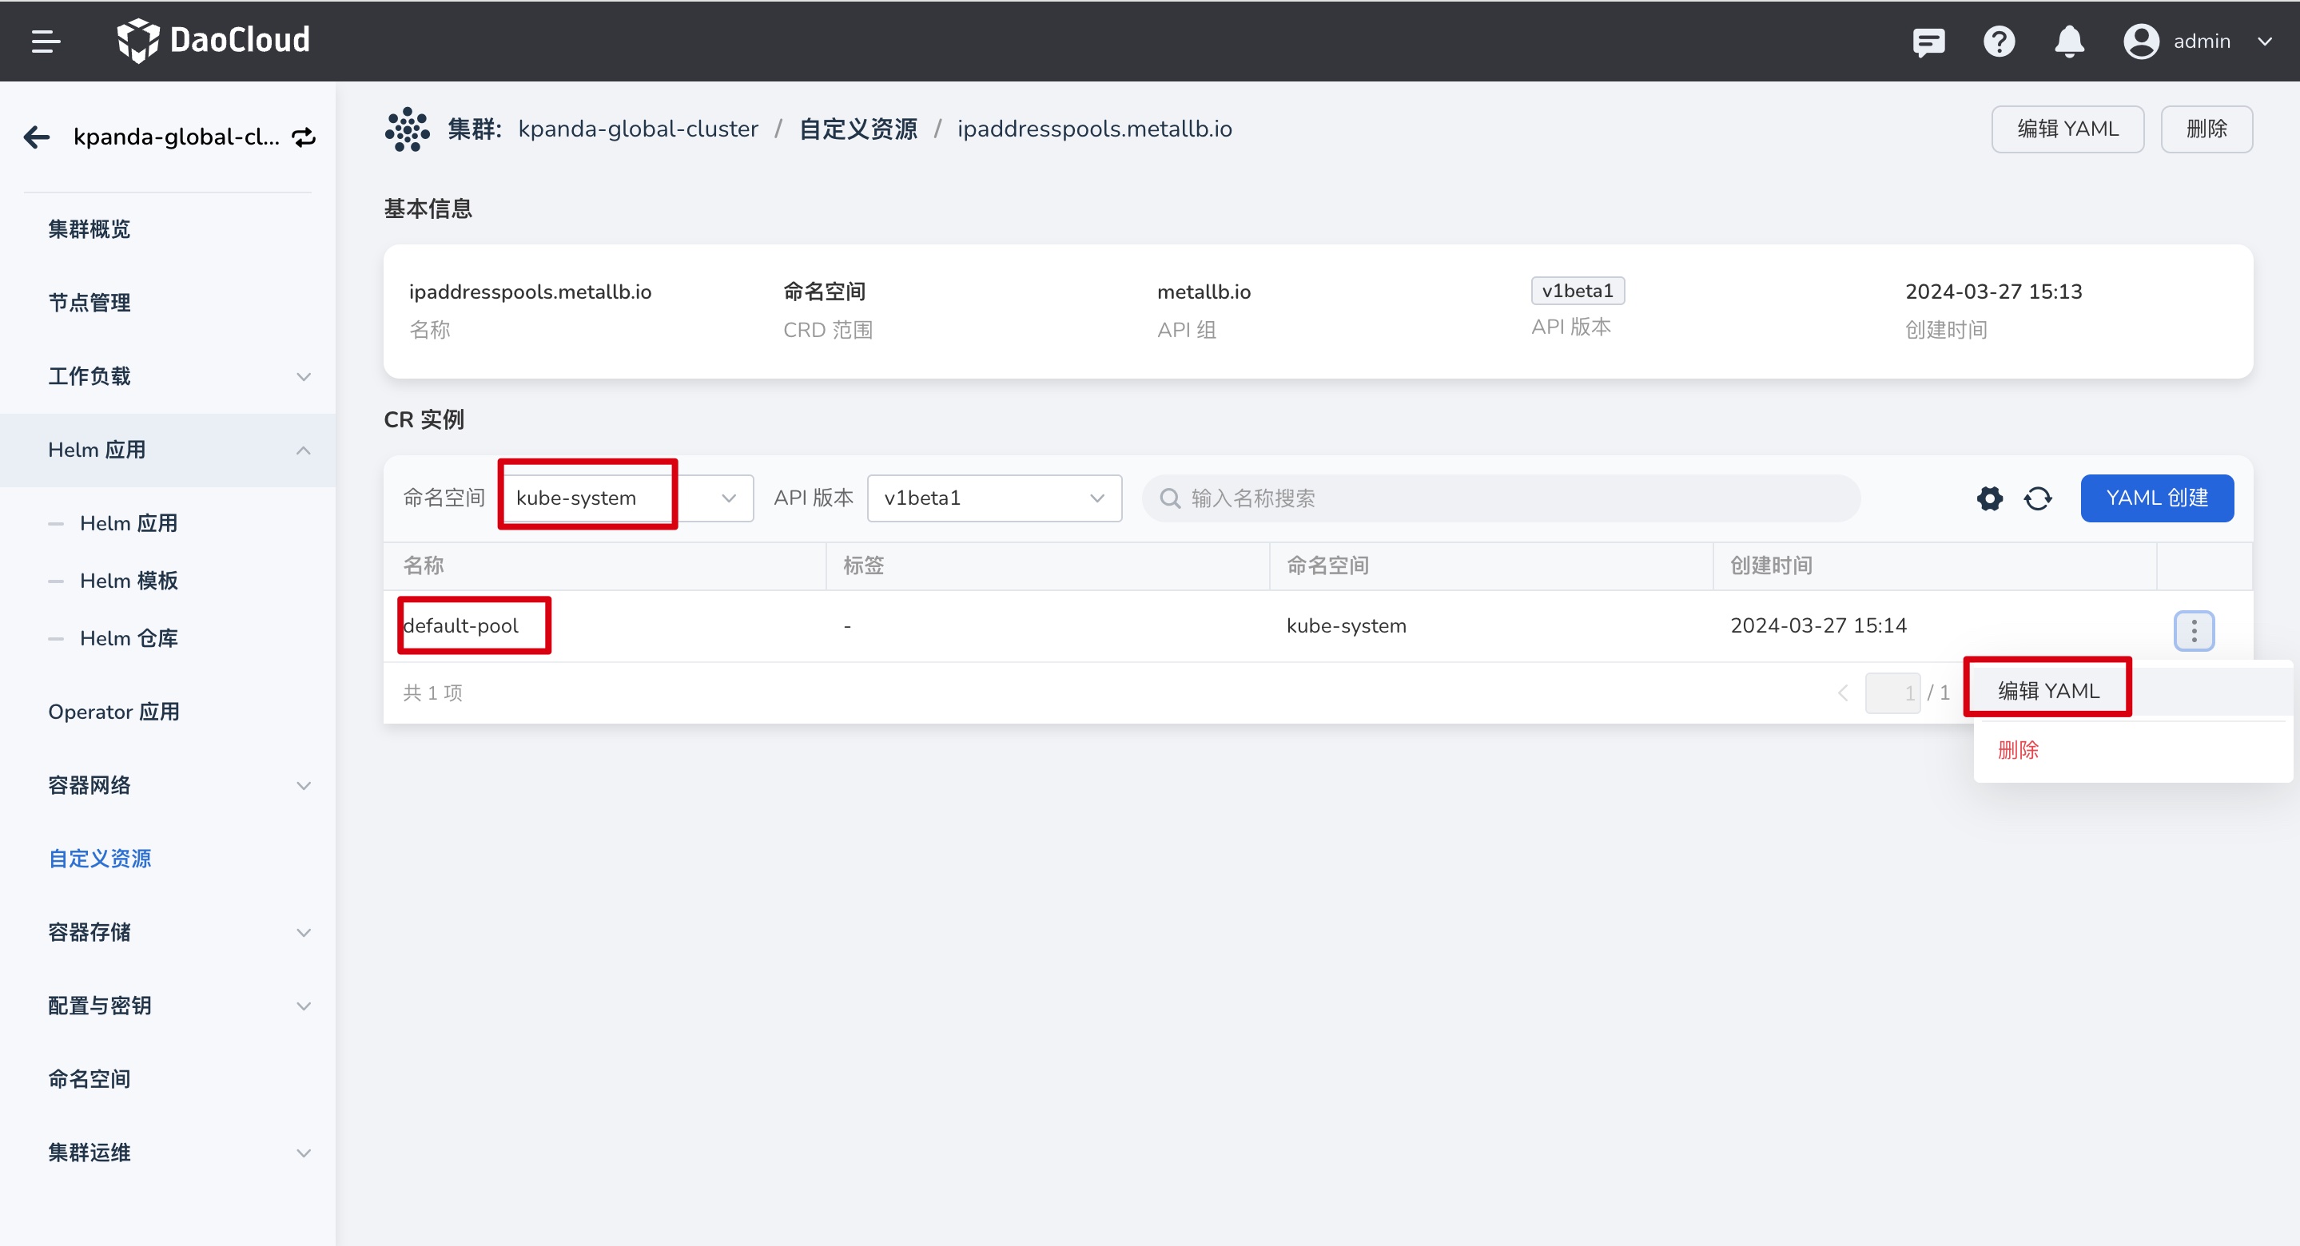Refresh the CR instance list
The height and width of the screenshot is (1246, 2300).
[2038, 498]
